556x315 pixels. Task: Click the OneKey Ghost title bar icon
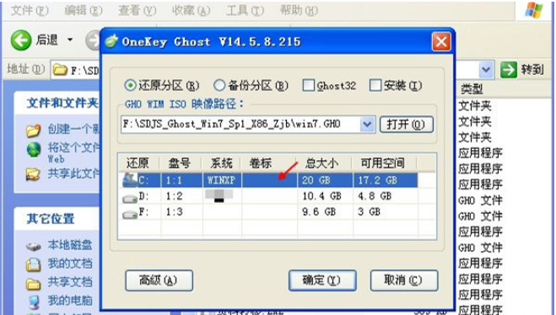point(111,41)
